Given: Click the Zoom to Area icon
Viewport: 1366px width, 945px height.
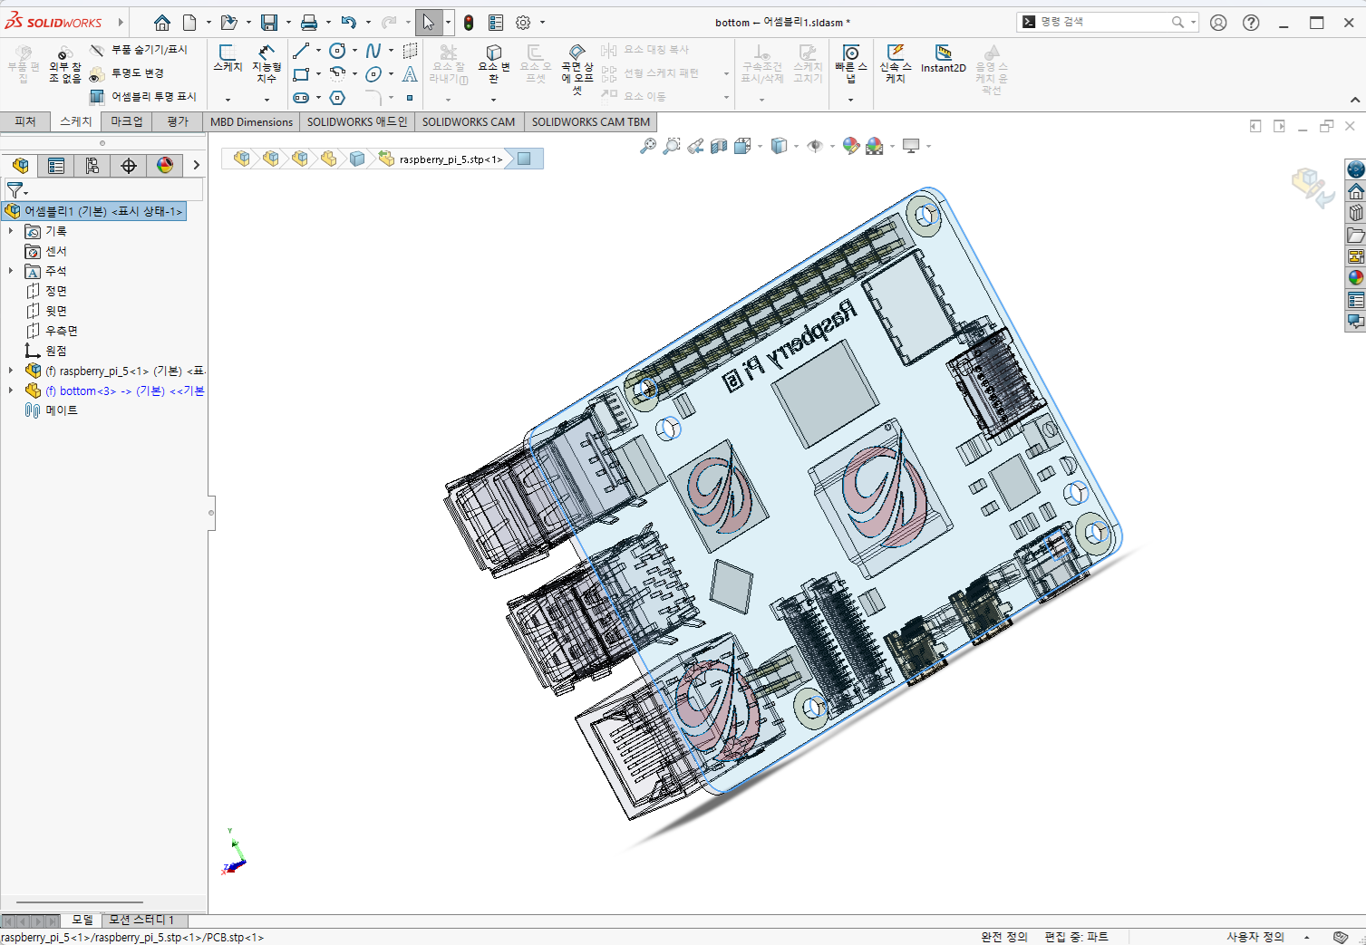Looking at the screenshot, I should [x=672, y=146].
